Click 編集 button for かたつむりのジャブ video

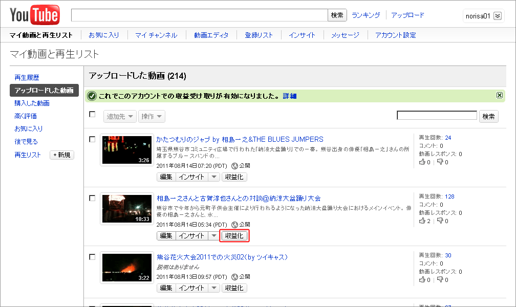[x=166, y=177]
